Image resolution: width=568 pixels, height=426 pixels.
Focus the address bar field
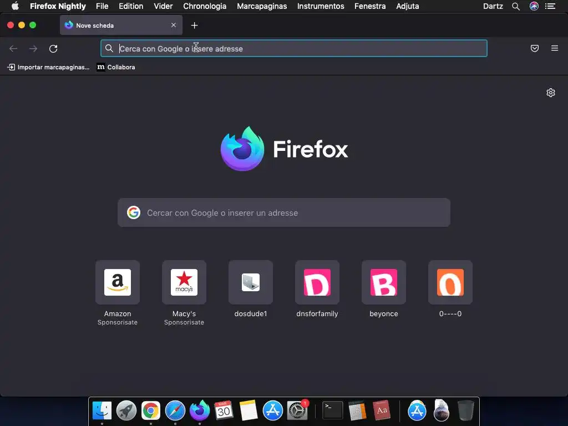(x=294, y=48)
